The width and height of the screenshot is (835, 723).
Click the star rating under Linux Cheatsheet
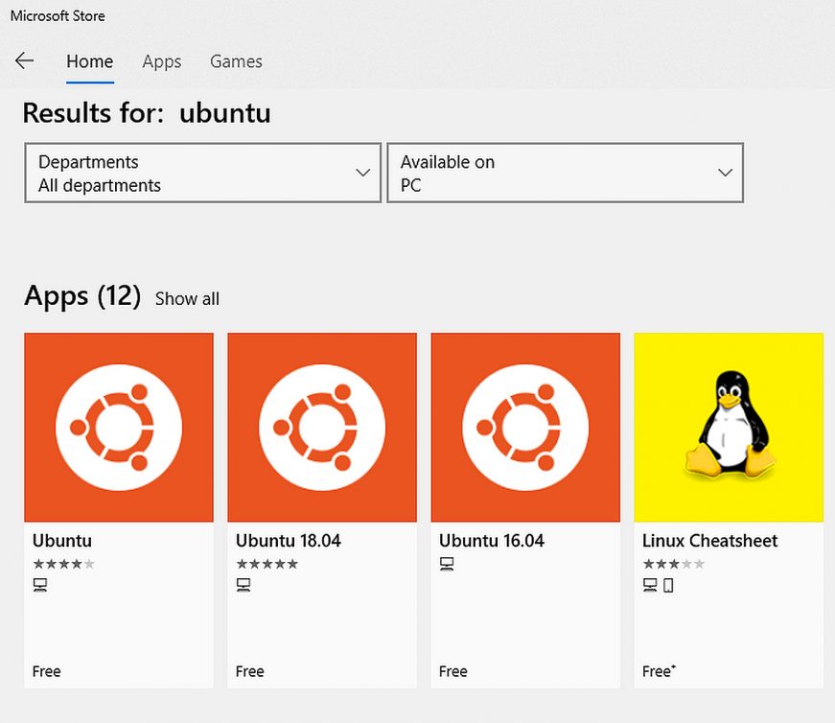click(x=674, y=564)
